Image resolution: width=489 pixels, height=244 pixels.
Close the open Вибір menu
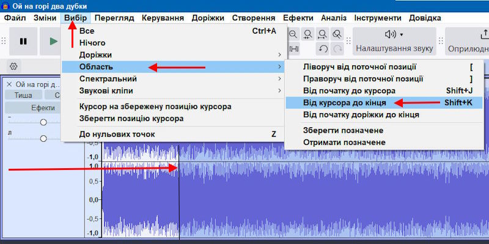(x=76, y=18)
